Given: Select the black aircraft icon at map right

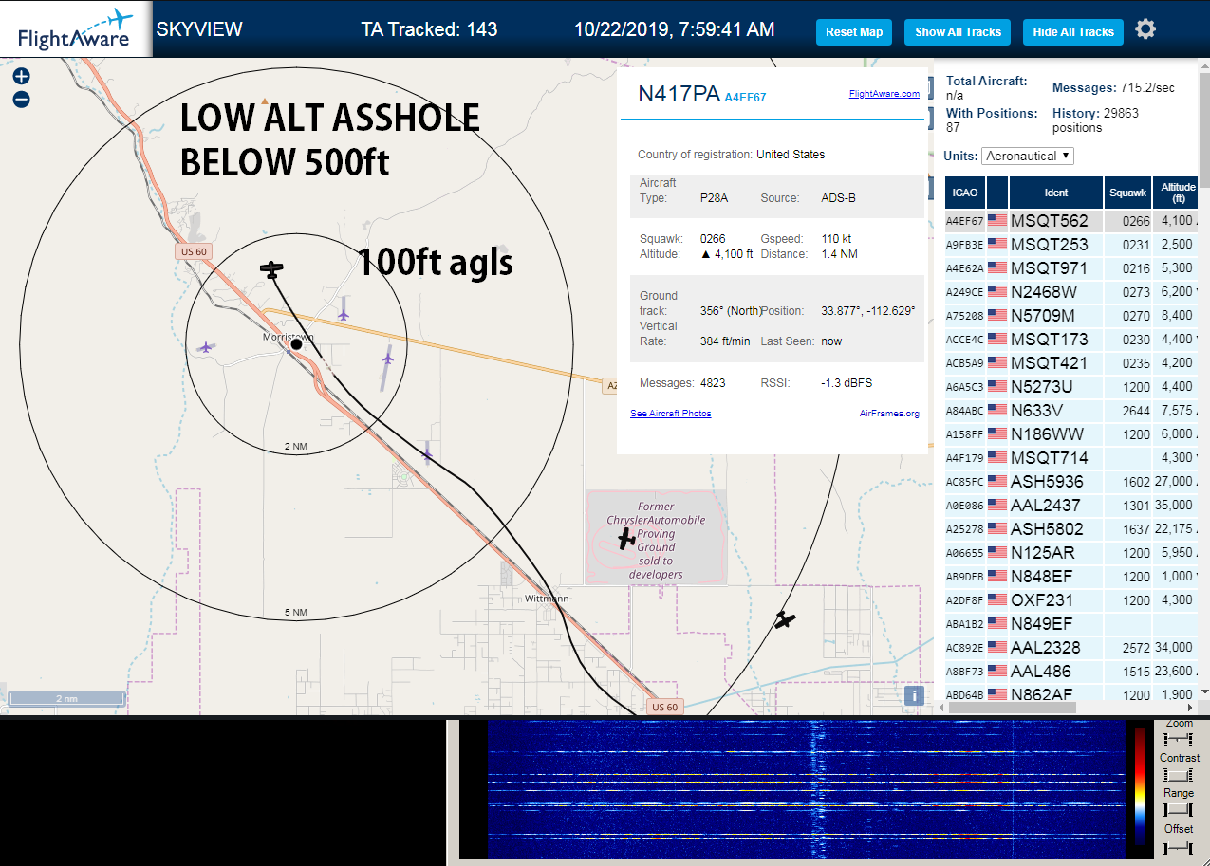Looking at the screenshot, I should coord(785,619).
